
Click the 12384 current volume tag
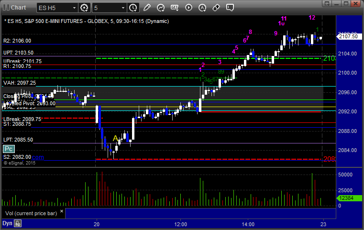click(x=349, y=198)
